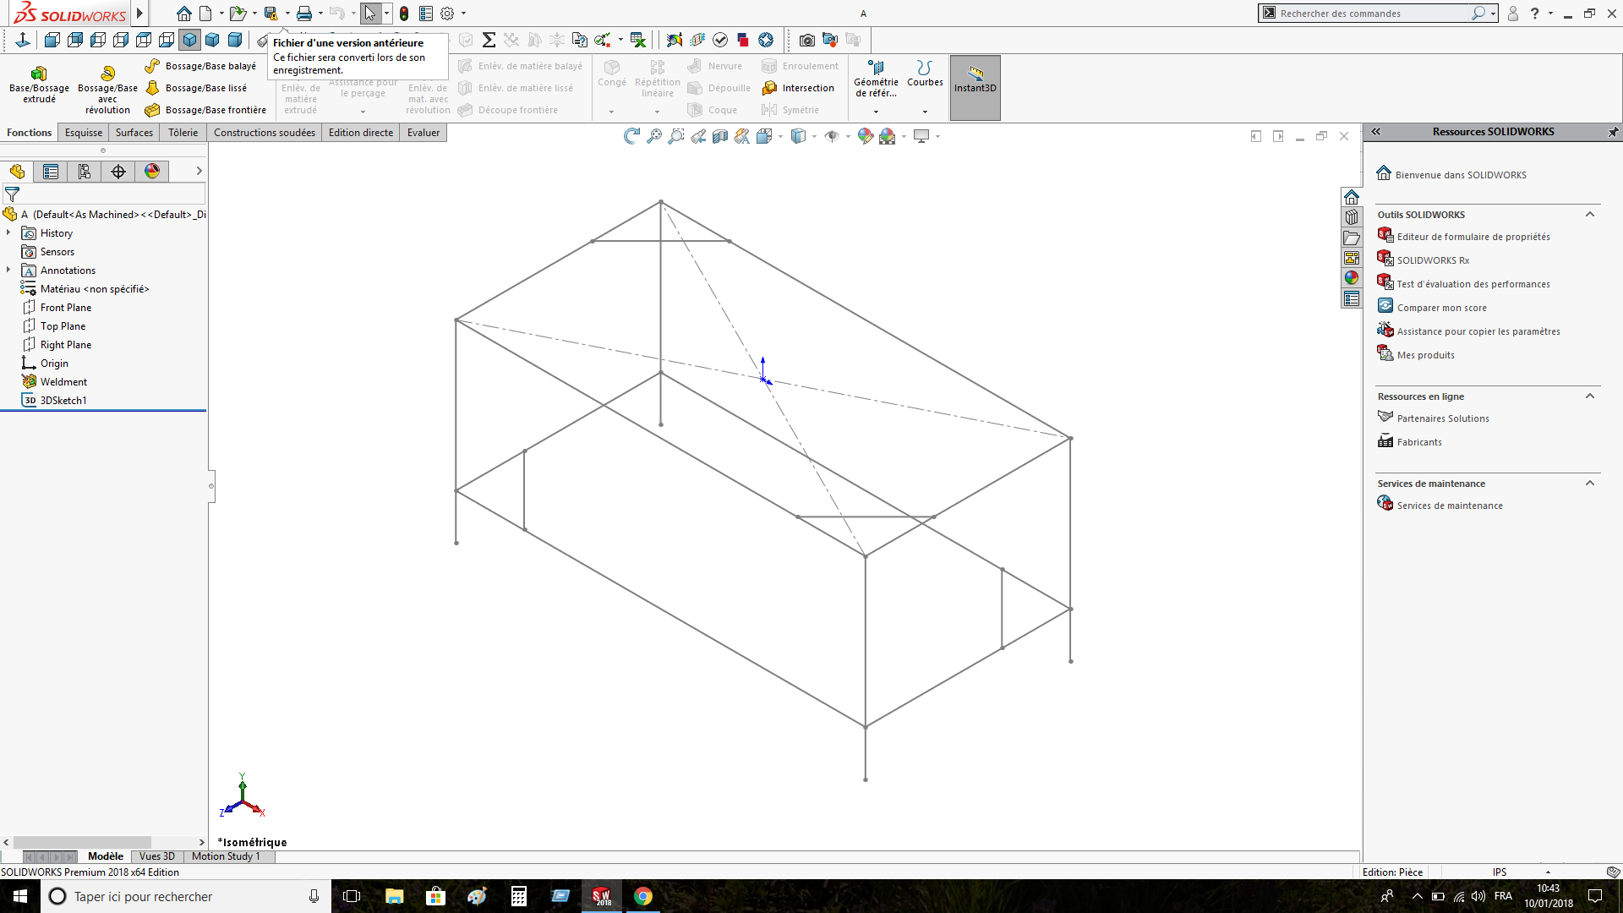This screenshot has width=1623, height=913.
Task: Open the Partenaires Solutions link
Action: [x=1442, y=418]
